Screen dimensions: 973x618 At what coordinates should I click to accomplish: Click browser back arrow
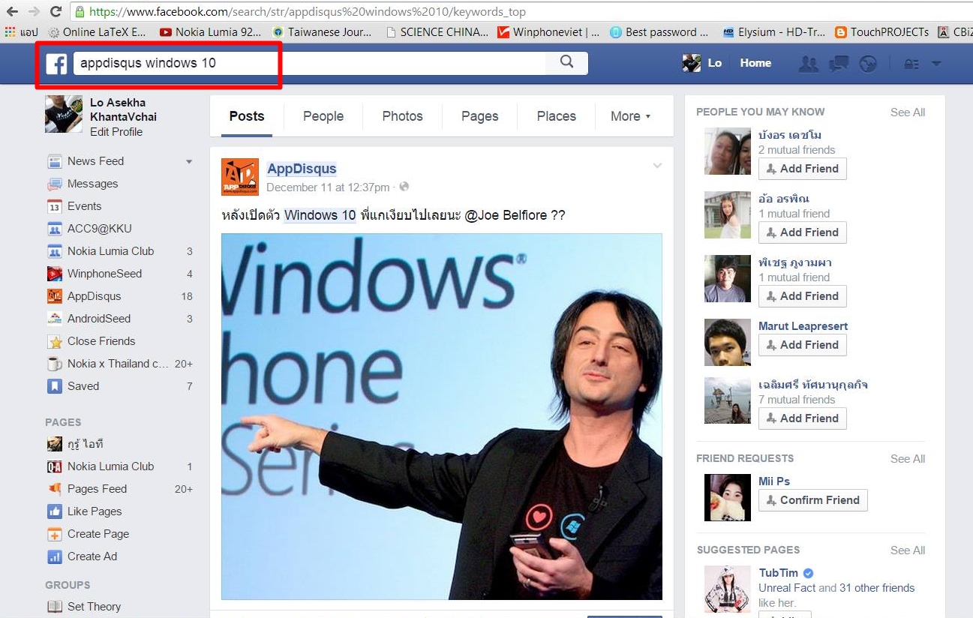(12, 11)
